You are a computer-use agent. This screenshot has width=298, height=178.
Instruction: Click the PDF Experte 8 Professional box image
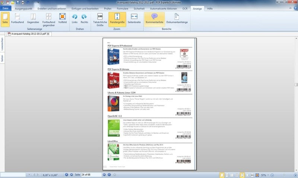coord(114,57)
